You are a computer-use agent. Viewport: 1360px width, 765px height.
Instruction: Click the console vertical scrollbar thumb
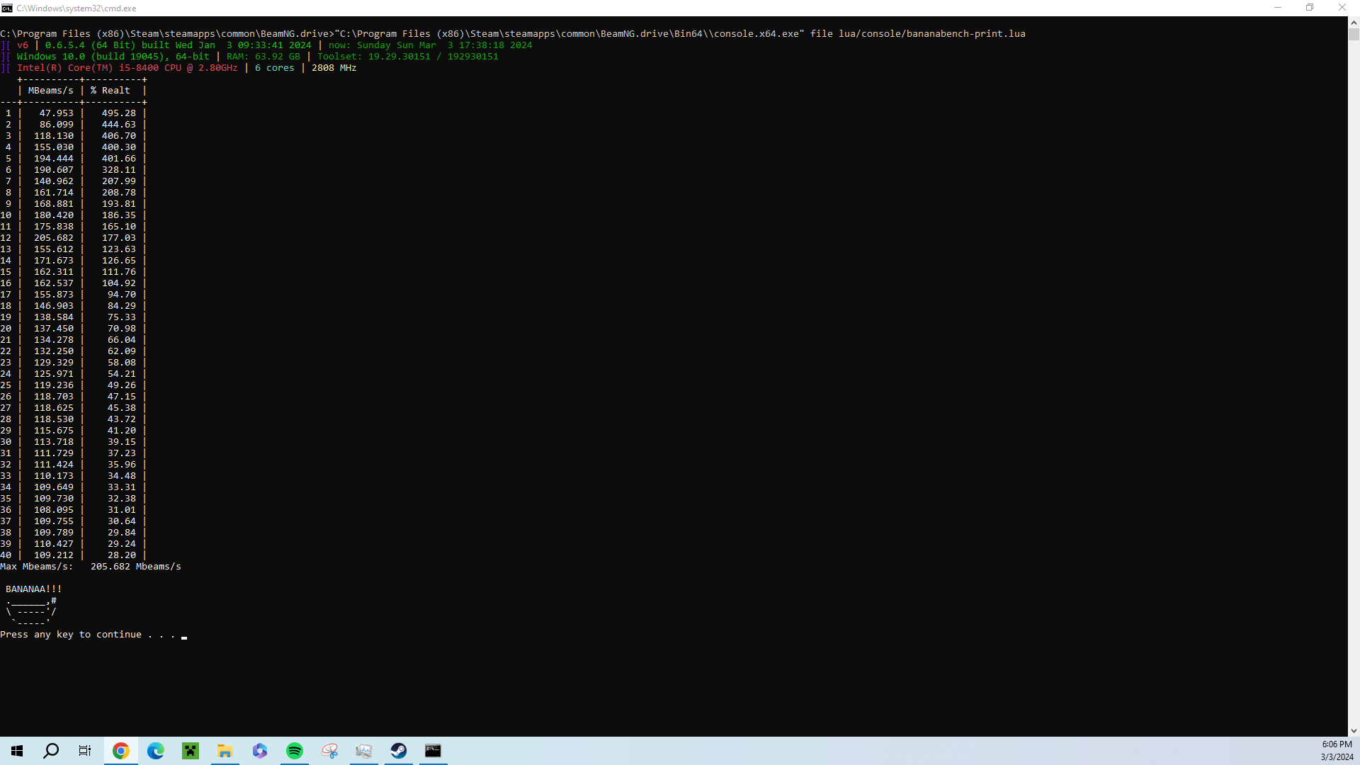point(1354,34)
